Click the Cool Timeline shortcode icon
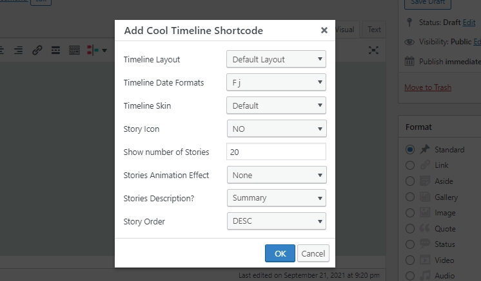Screen dimensions: 481x281 [x=95, y=50]
